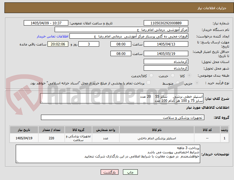This screenshot has height=180, width=234.
Task: Click the چاپ (print) button
Action: pos(130,172)
